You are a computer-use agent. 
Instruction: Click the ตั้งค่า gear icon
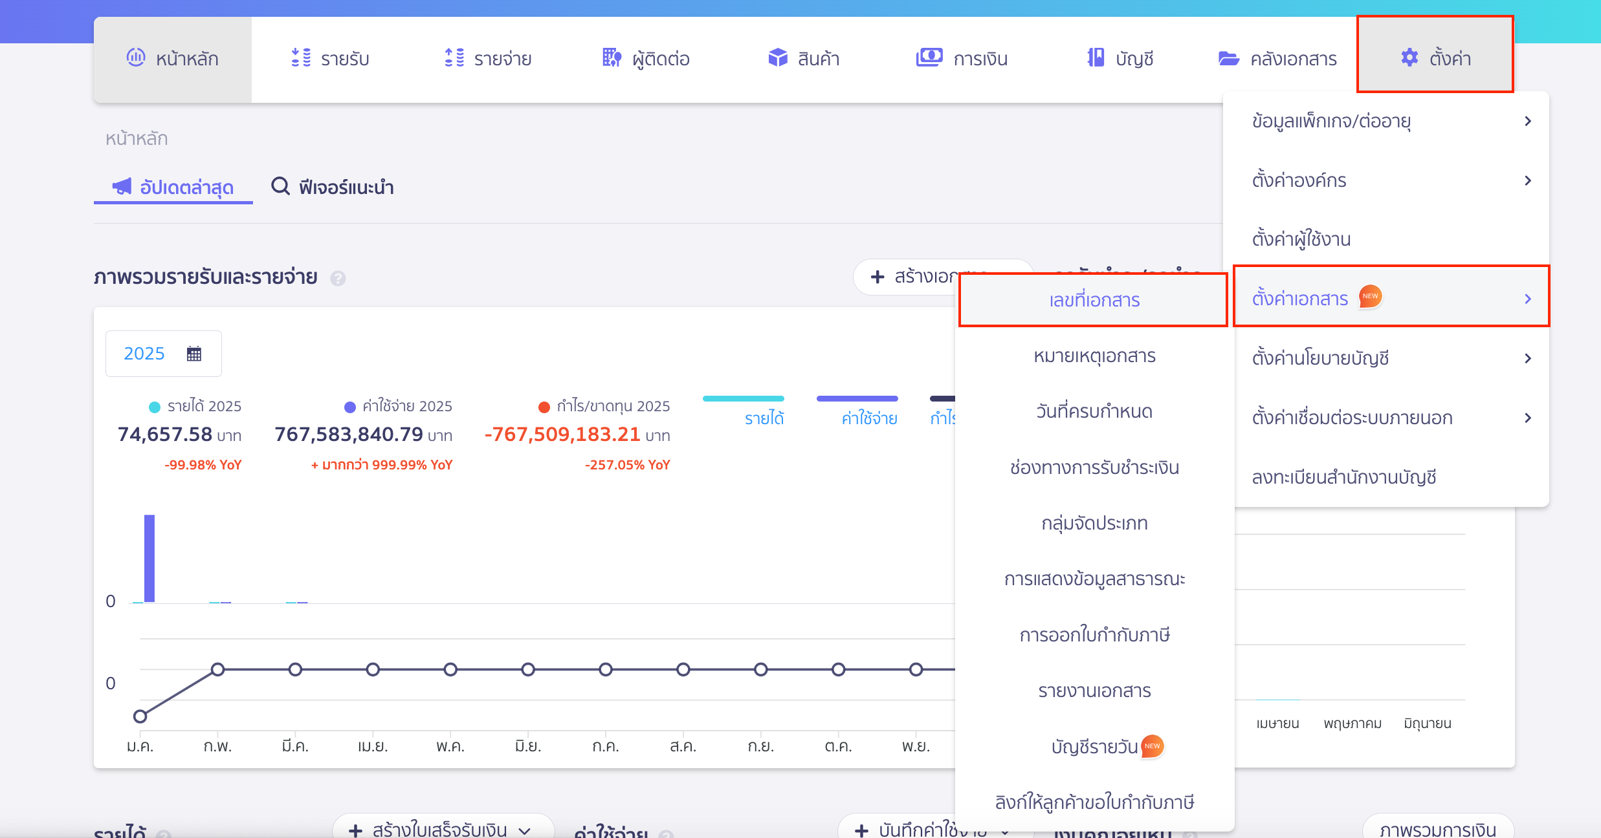[1409, 58]
